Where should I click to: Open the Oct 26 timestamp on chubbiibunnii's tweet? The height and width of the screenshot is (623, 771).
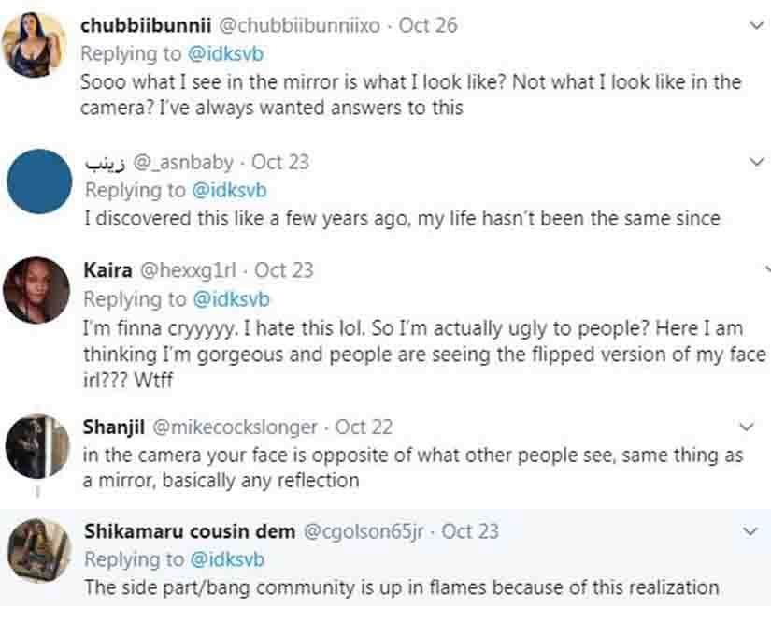click(428, 25)
